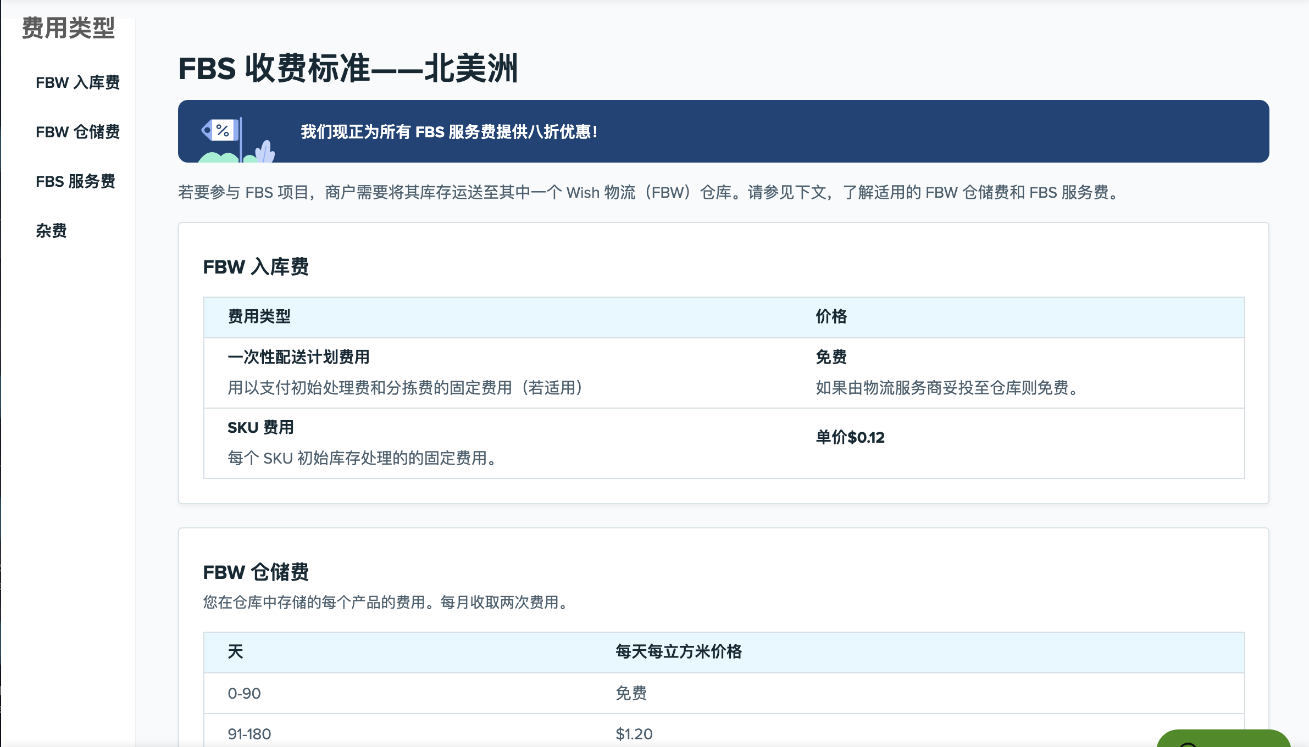Click the FBW 入库费 card heading
Image resolution: width=1309 pixels, height=747 pixels.
coord(256,267)
